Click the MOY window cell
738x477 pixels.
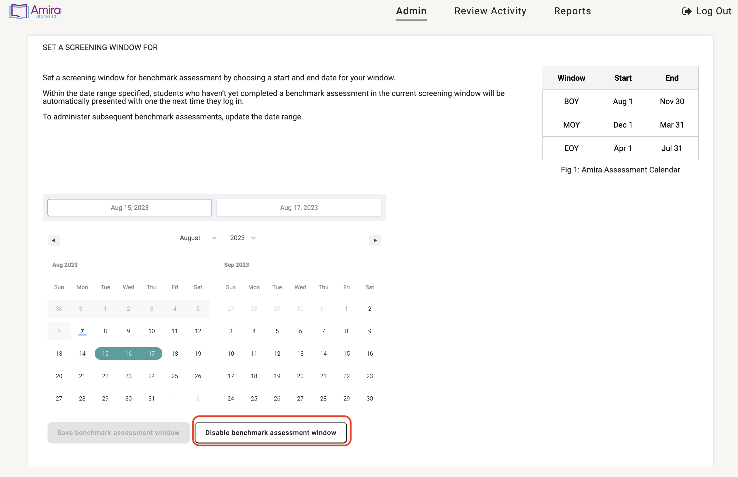(x=571, y=125)
